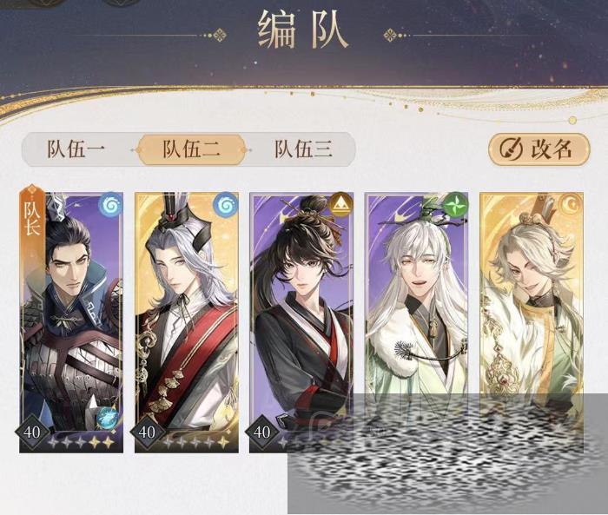608x515 pixels.
Task: Click the star rating on second card
Action: 195,442
